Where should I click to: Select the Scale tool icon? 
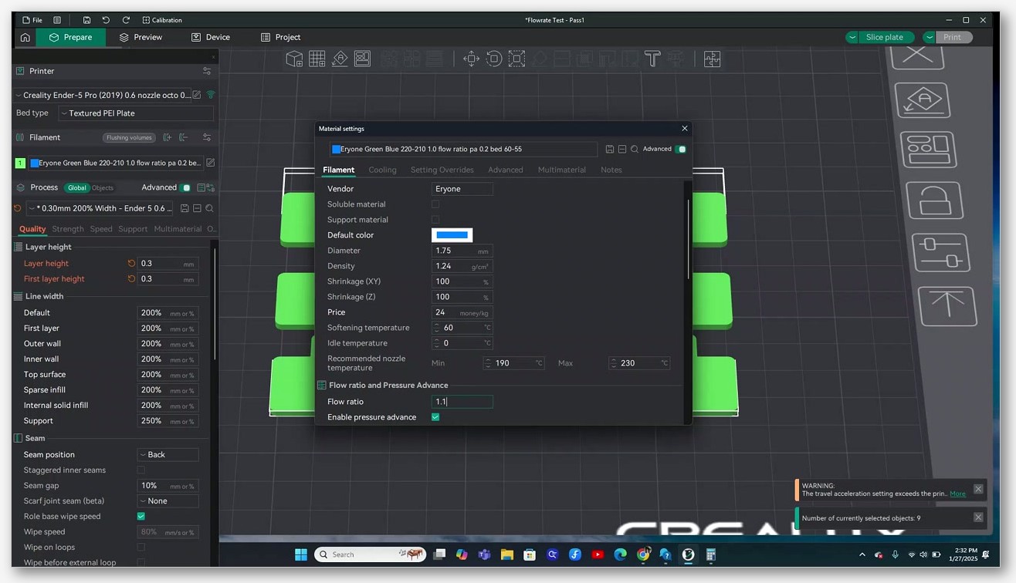pos(516,59)
